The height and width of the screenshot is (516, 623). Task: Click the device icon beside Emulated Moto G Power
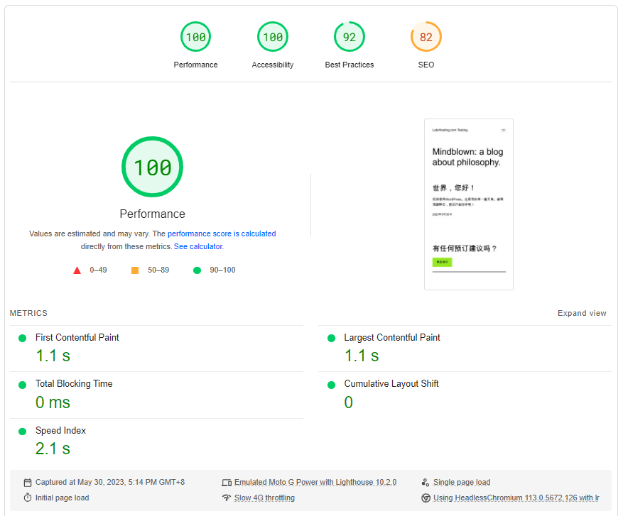[x=227, y=483]
